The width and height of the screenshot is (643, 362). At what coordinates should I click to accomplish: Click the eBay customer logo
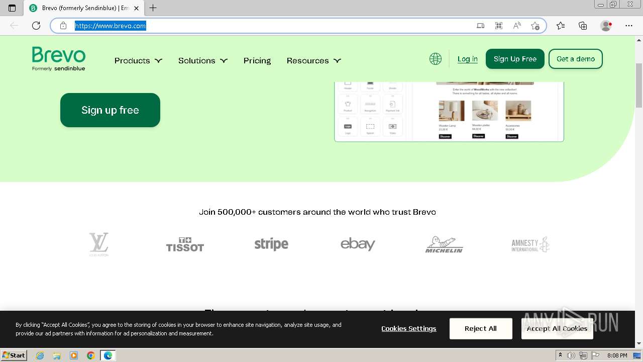tap(358, 244)
